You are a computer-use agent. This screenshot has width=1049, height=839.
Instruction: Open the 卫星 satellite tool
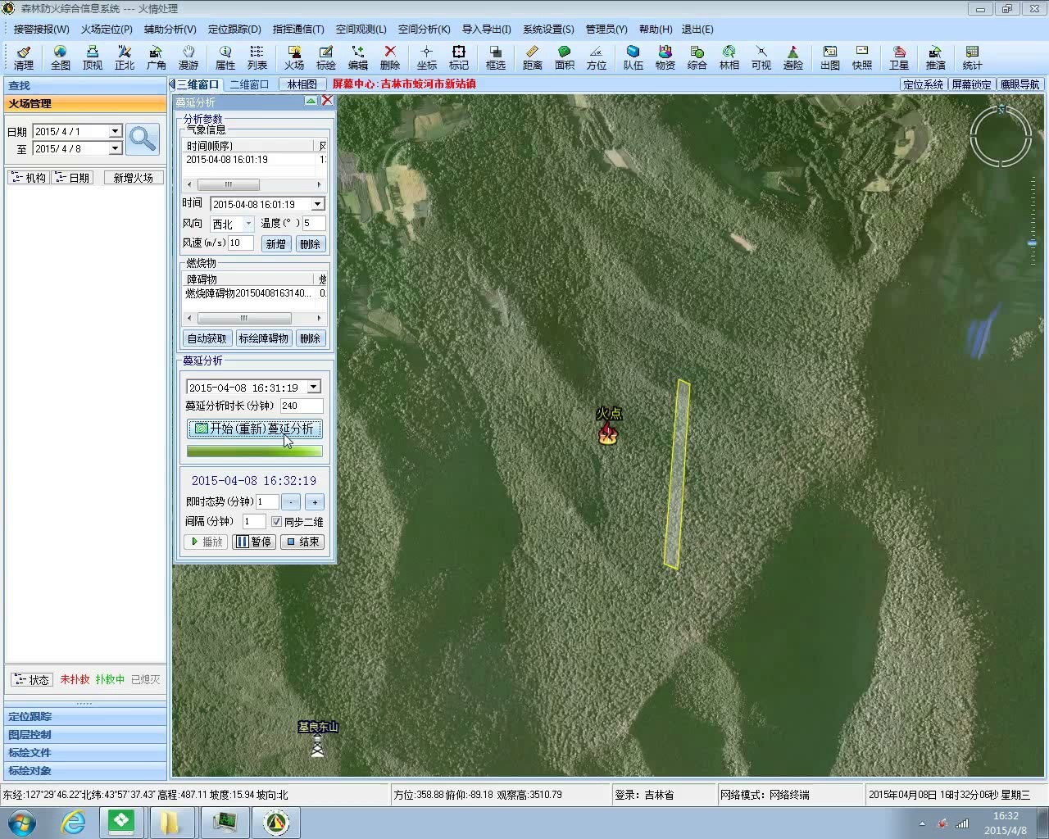tap(899, 57)
